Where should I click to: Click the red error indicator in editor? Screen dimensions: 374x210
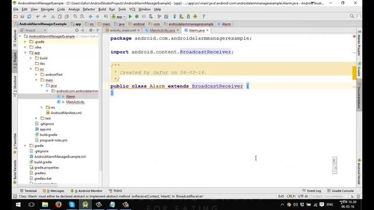(354, 36)
